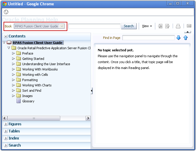Collapse RPAS Fusion Client User Guide node

[4, 42]
